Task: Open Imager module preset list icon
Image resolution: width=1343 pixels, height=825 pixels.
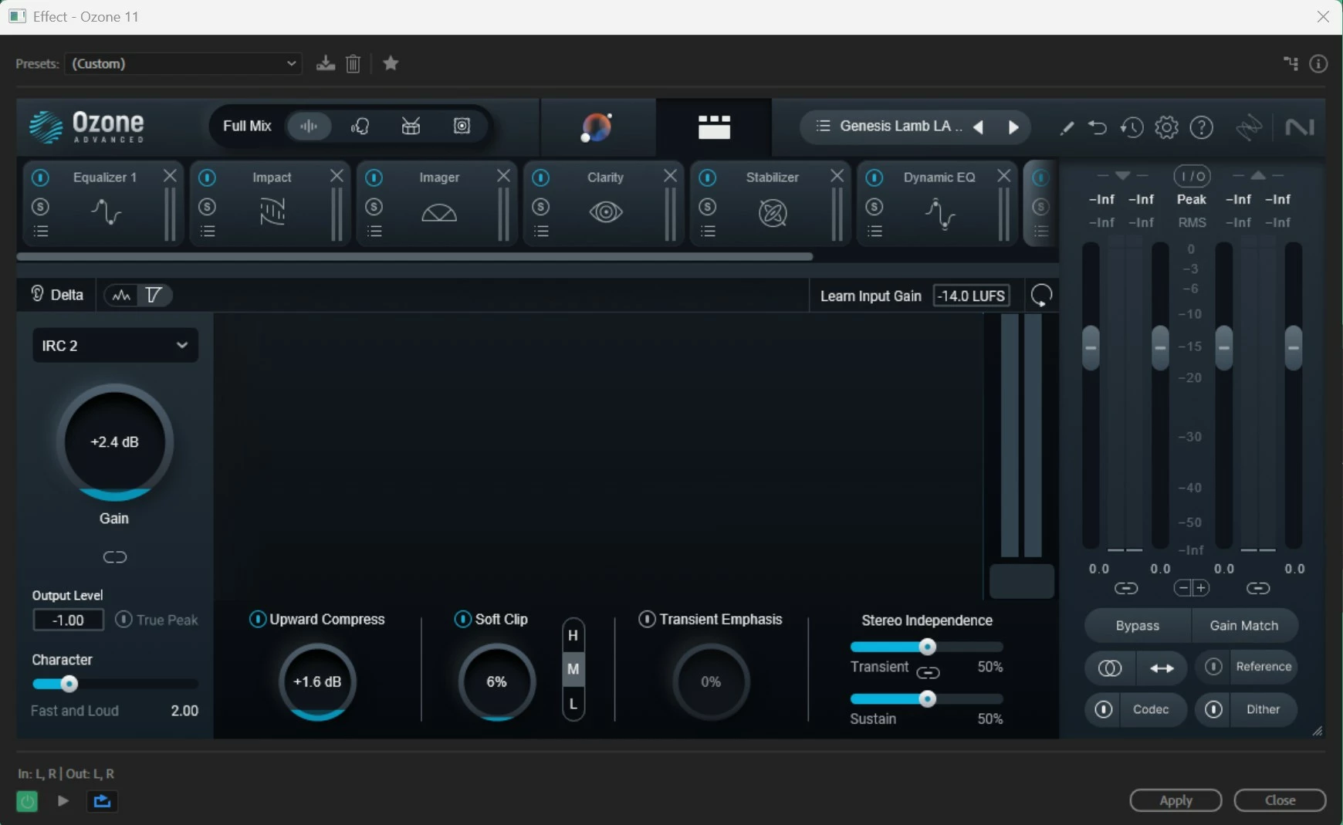Action: point(374,231)
